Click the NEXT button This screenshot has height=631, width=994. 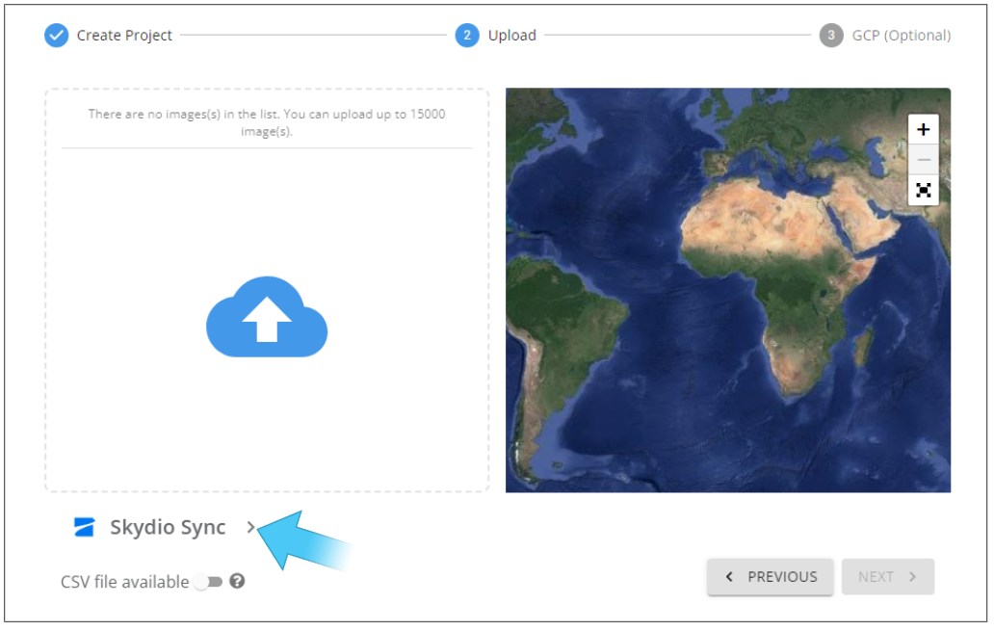click(887, 577)
